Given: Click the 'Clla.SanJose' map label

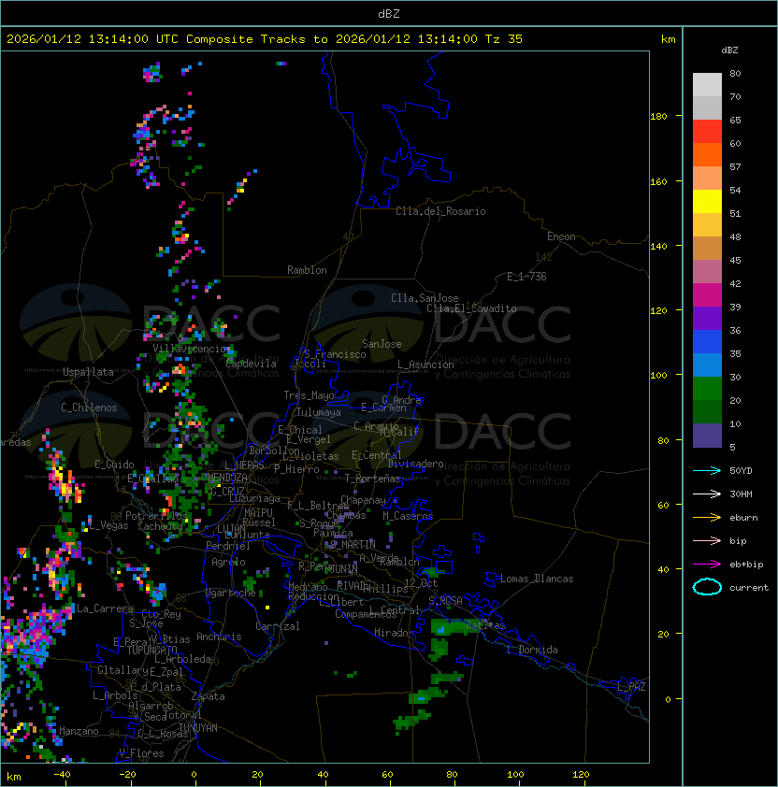Looking at the screenshot, I should point(425,298).
